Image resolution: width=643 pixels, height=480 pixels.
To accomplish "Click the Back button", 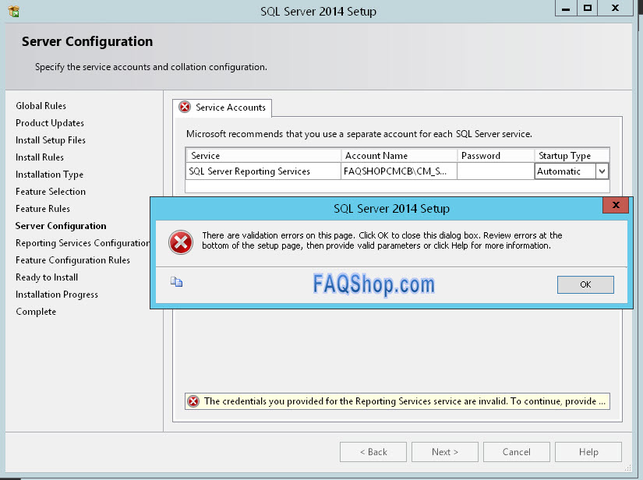I will click(373, 452).
